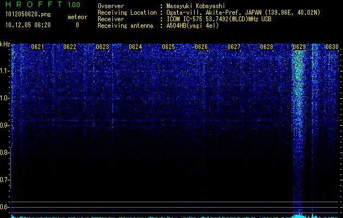This screenshot has height=218, width=343.
Task: Click the HROFFT 1.0.0 title text
Action: [43, 4]
